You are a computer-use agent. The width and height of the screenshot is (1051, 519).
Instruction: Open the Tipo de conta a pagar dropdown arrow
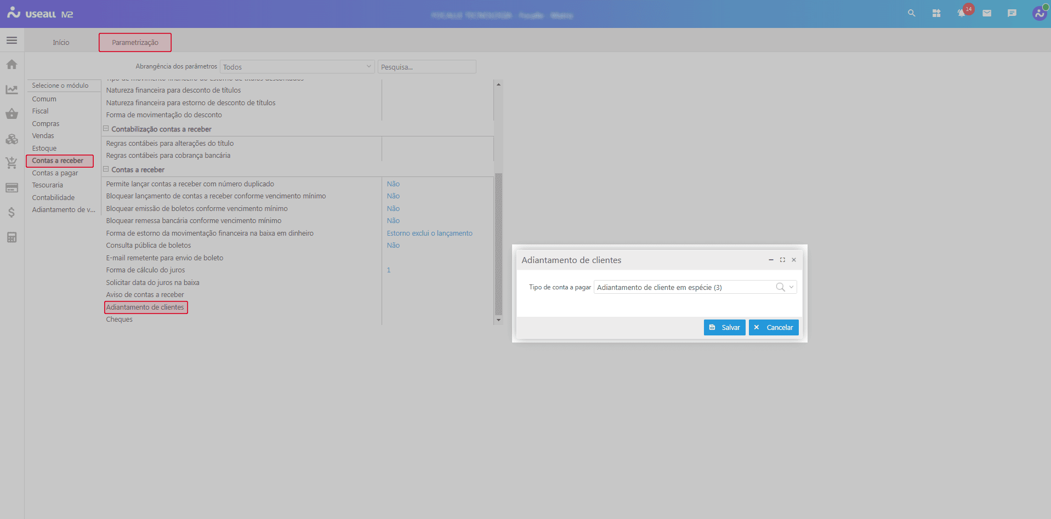pos(791,287)
